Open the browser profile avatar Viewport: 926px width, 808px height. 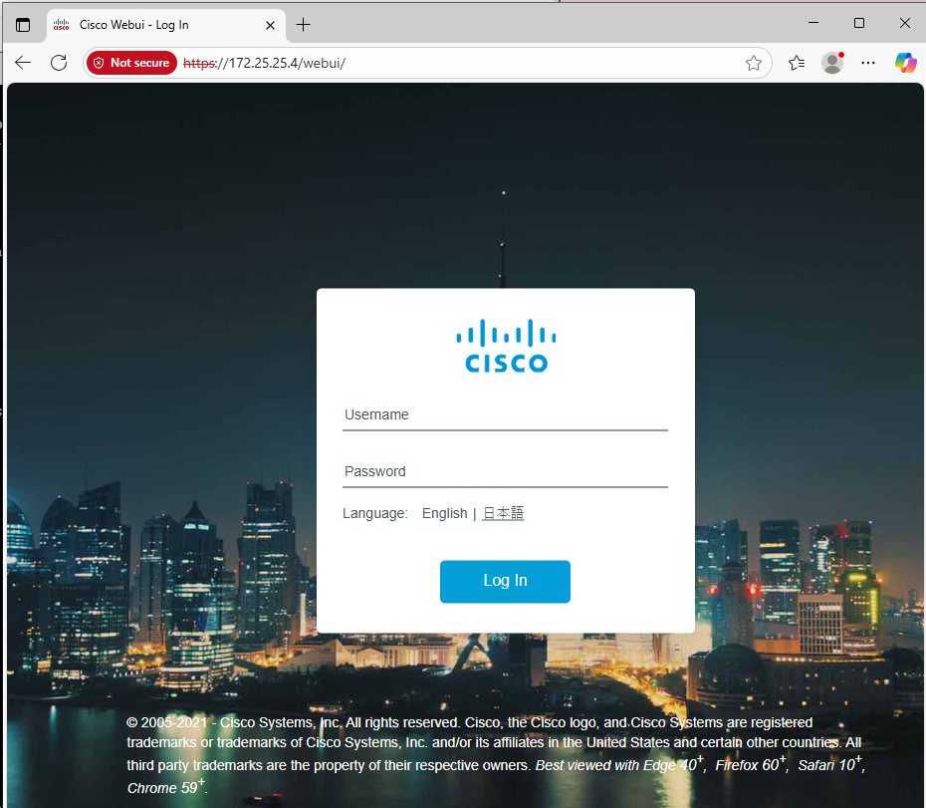click(x=832, y=63)
